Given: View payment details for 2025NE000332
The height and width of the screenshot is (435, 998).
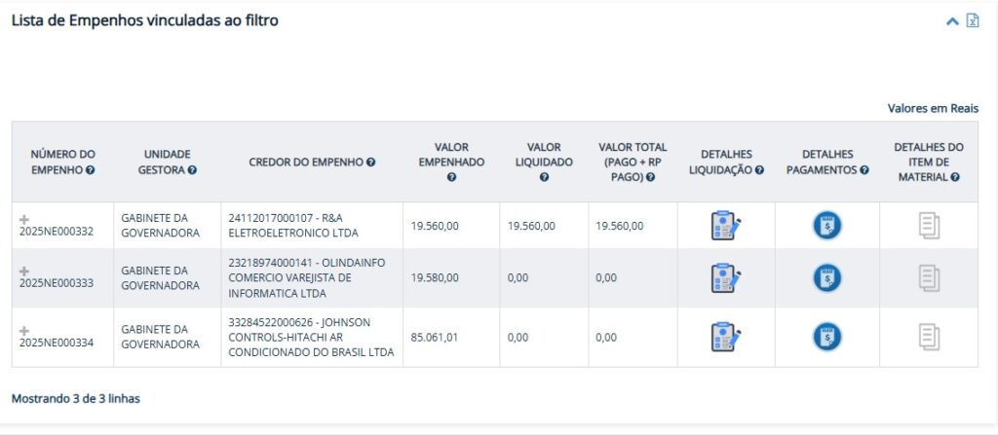Looking at the screenshot, I should point(827,226).
